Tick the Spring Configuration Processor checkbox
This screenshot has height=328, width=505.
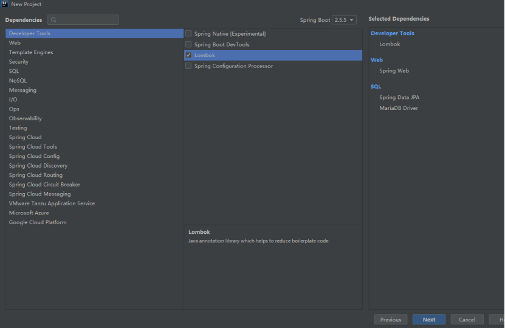(x=188, y=66)
